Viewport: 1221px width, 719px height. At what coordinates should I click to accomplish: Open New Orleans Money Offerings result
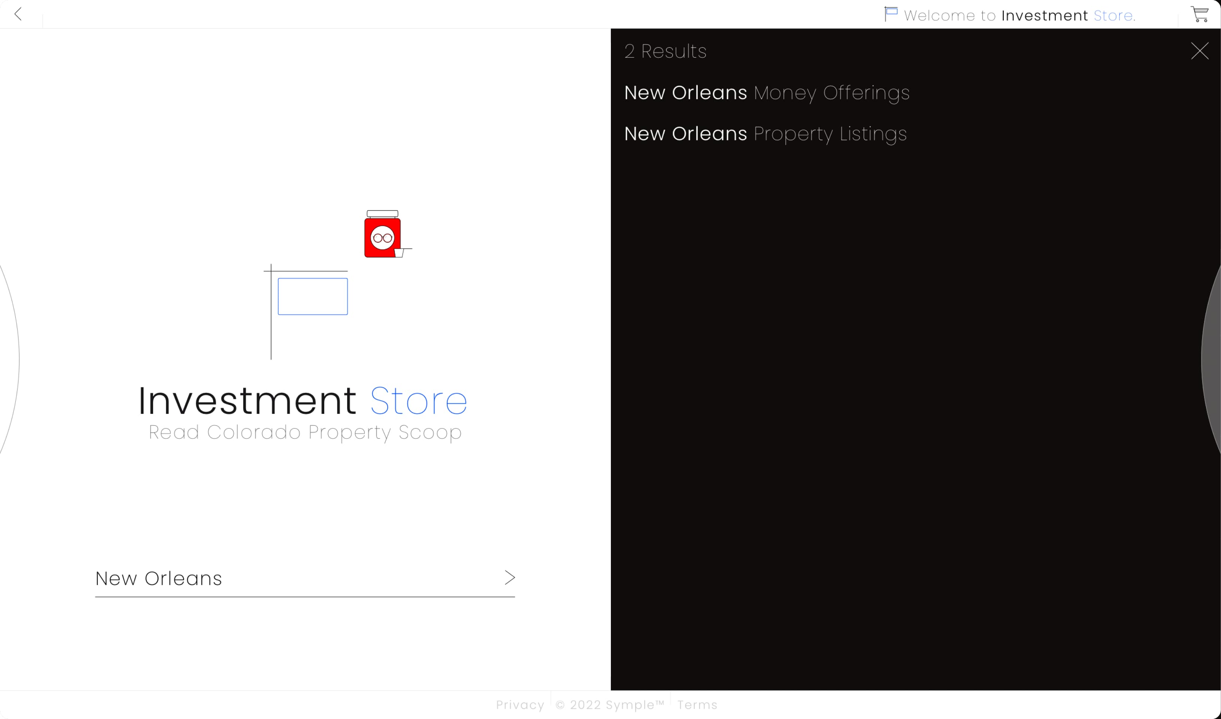[x=767, y=92]
